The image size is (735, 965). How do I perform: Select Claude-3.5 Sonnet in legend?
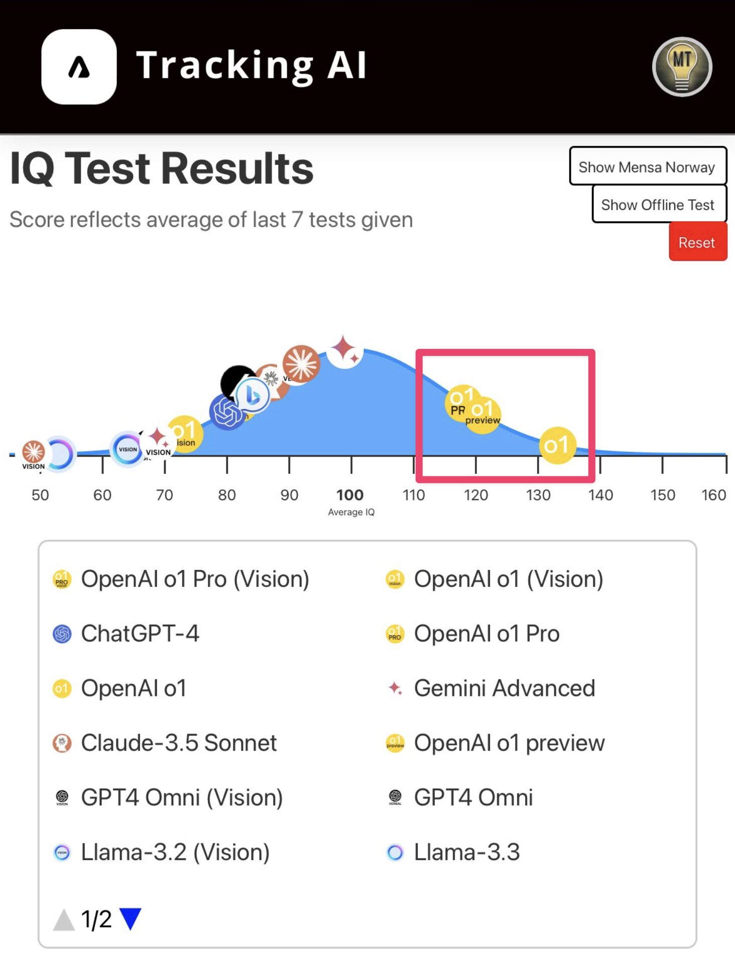click(178, 743)
